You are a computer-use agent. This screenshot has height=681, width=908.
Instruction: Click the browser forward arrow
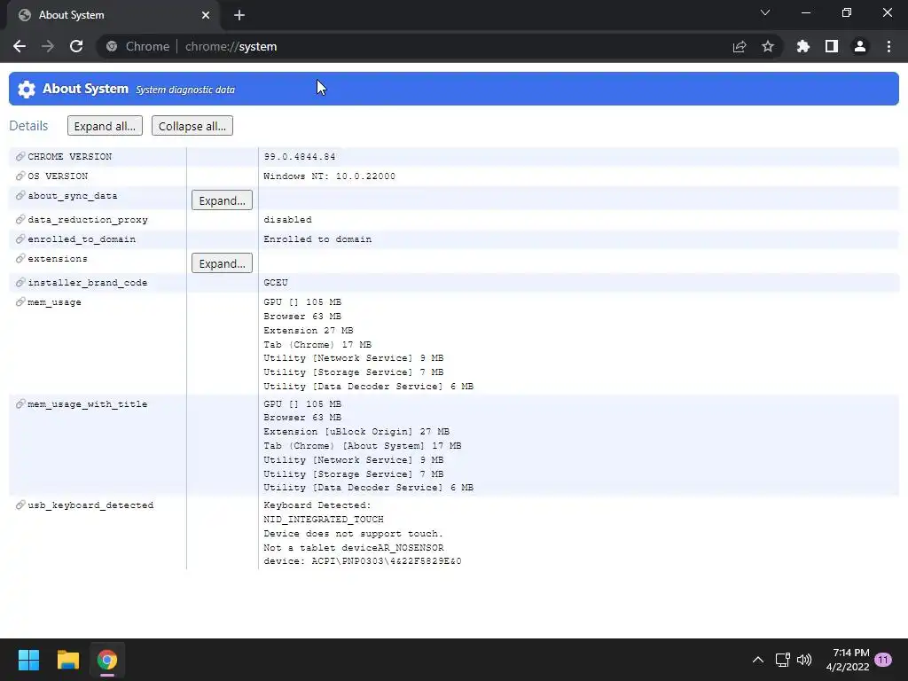point(48,46)
